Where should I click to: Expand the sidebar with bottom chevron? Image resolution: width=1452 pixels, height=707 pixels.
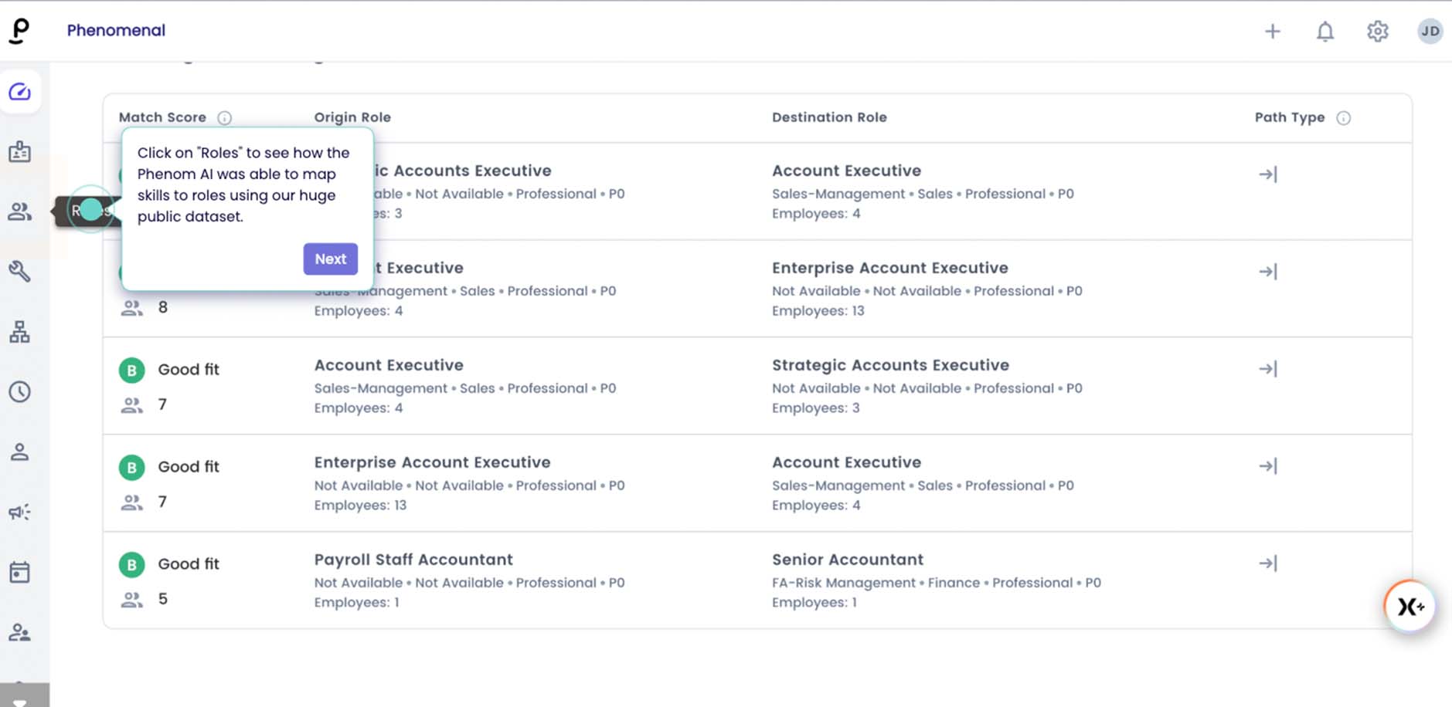pos(21,700)
